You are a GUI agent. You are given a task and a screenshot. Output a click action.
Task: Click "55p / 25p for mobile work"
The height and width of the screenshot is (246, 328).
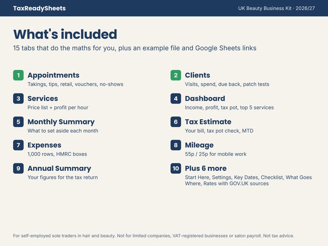(216, 154)
